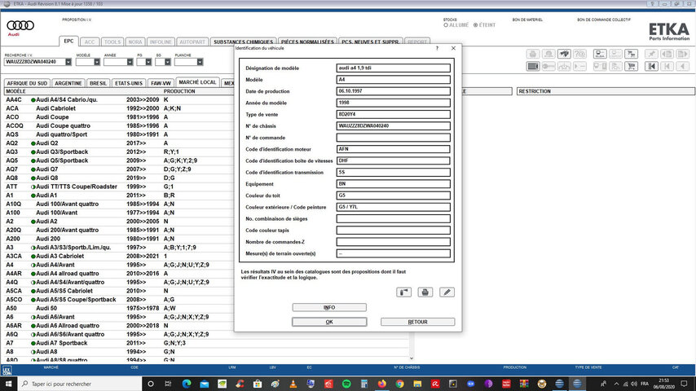Click the Audi rings logo
Image resolution: width=696 pixels, height=391 pixels.
click(x=20, y=26)
